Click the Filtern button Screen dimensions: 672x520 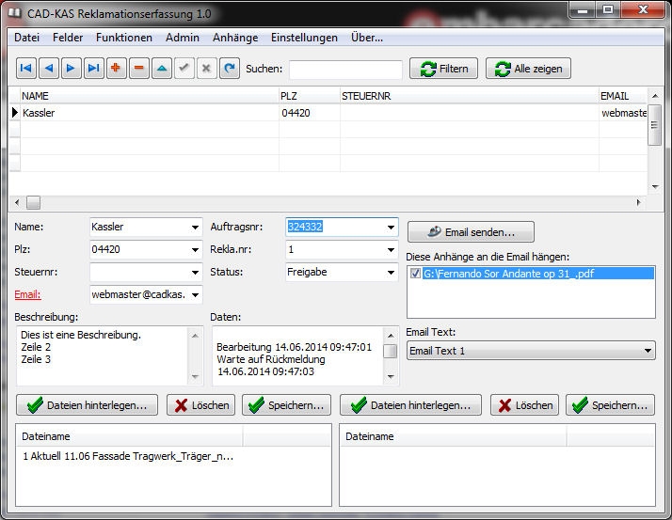pyautogui.click(x=443, y=69)
